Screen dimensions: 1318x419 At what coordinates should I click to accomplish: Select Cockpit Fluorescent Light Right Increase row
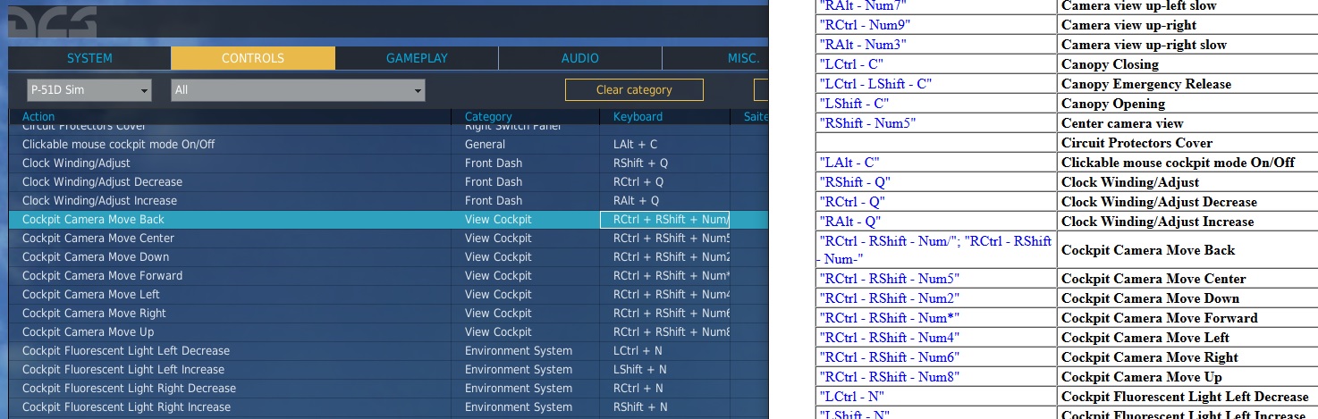pos(389,406)
